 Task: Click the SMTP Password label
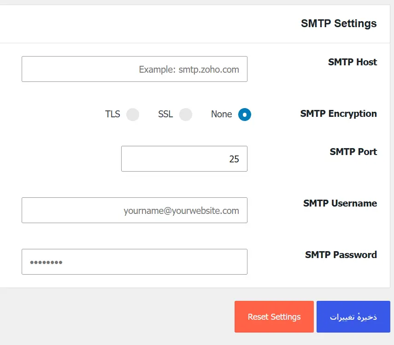pyautogui.click(x=341, y=255)
